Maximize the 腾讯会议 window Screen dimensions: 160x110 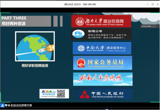[x=153, y=4]
